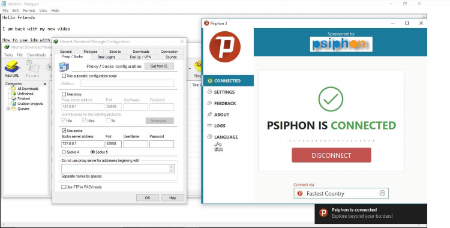Open the Tasks menu in IDM
The image size is (450, 228).
tap(8, 55)
